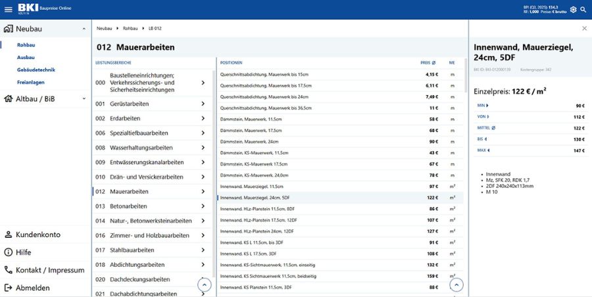Select 'Innenwand, Mauerziegel, 11,5cm' position
Viewport: 592px width, 297px height.
tap(340, 187)
